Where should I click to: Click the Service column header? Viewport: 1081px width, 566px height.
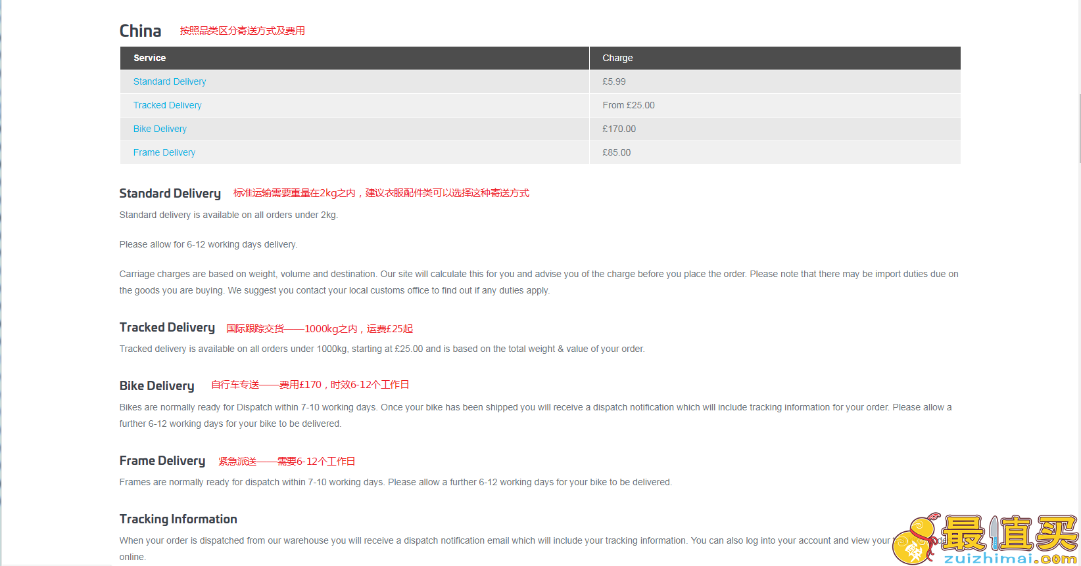(x=354, y=58)
